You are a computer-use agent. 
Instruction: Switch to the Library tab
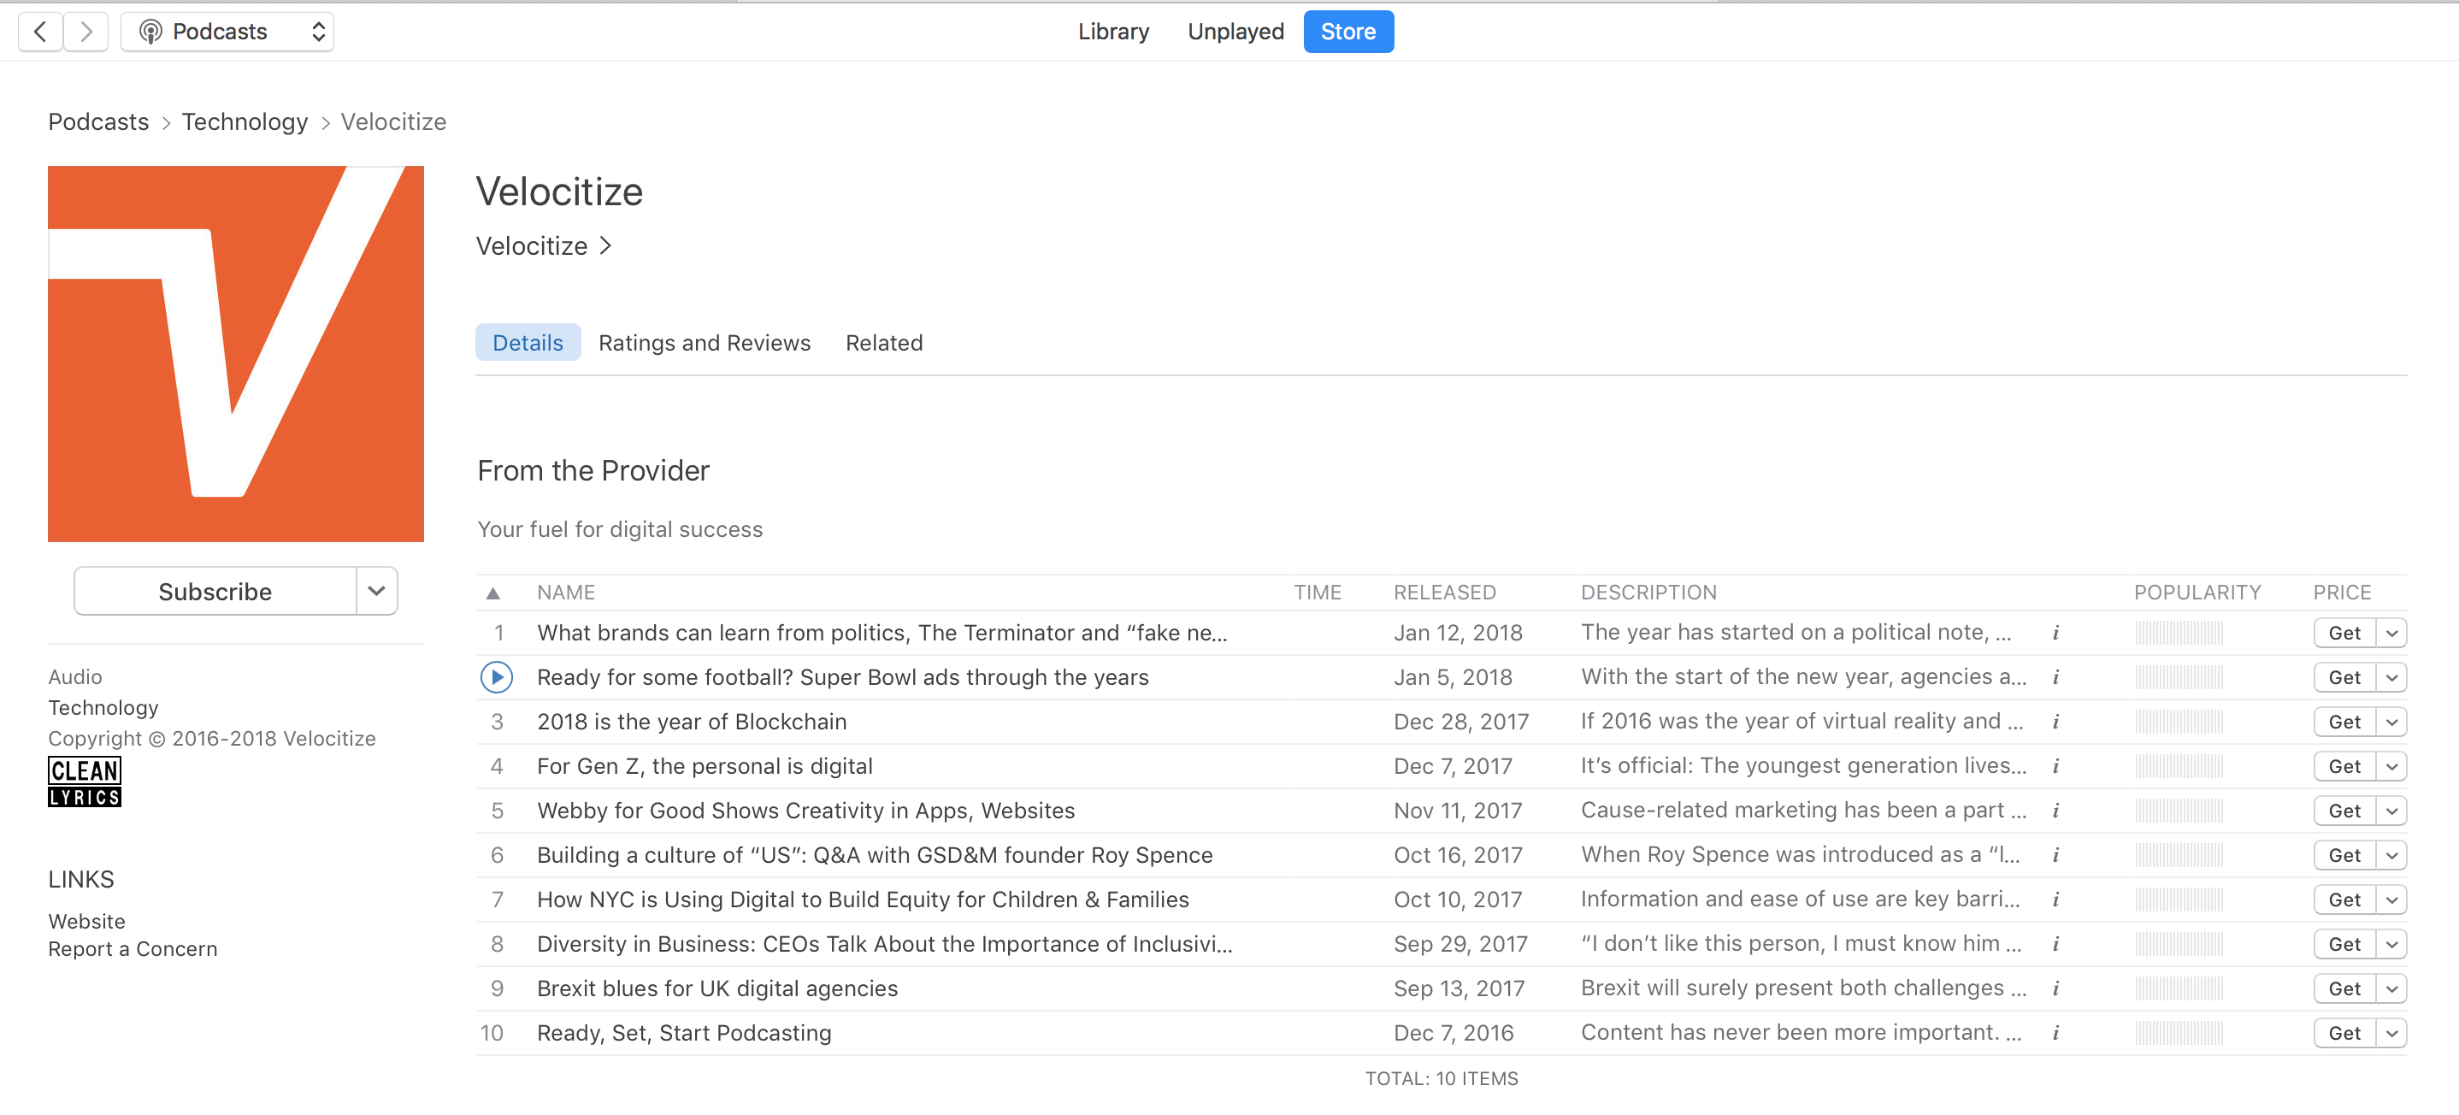[1113, 32]
